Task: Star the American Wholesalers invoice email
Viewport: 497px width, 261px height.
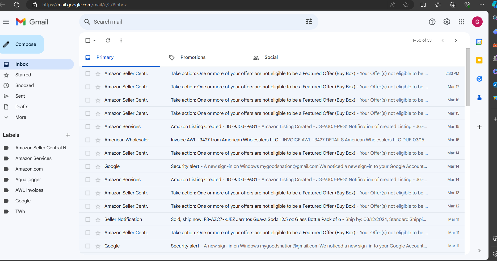Action: [98, 140]
